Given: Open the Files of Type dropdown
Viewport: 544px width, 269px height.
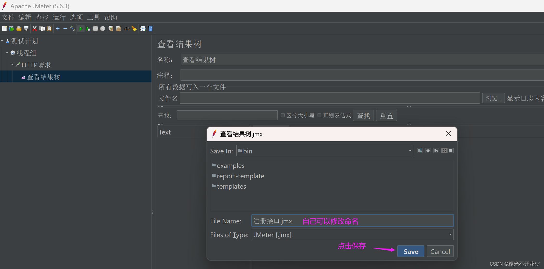Looking at the screenshot, I should (450, 235).
